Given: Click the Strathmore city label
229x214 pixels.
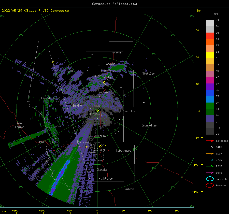Looking at the screenshot, I should (x=124, y=151).
